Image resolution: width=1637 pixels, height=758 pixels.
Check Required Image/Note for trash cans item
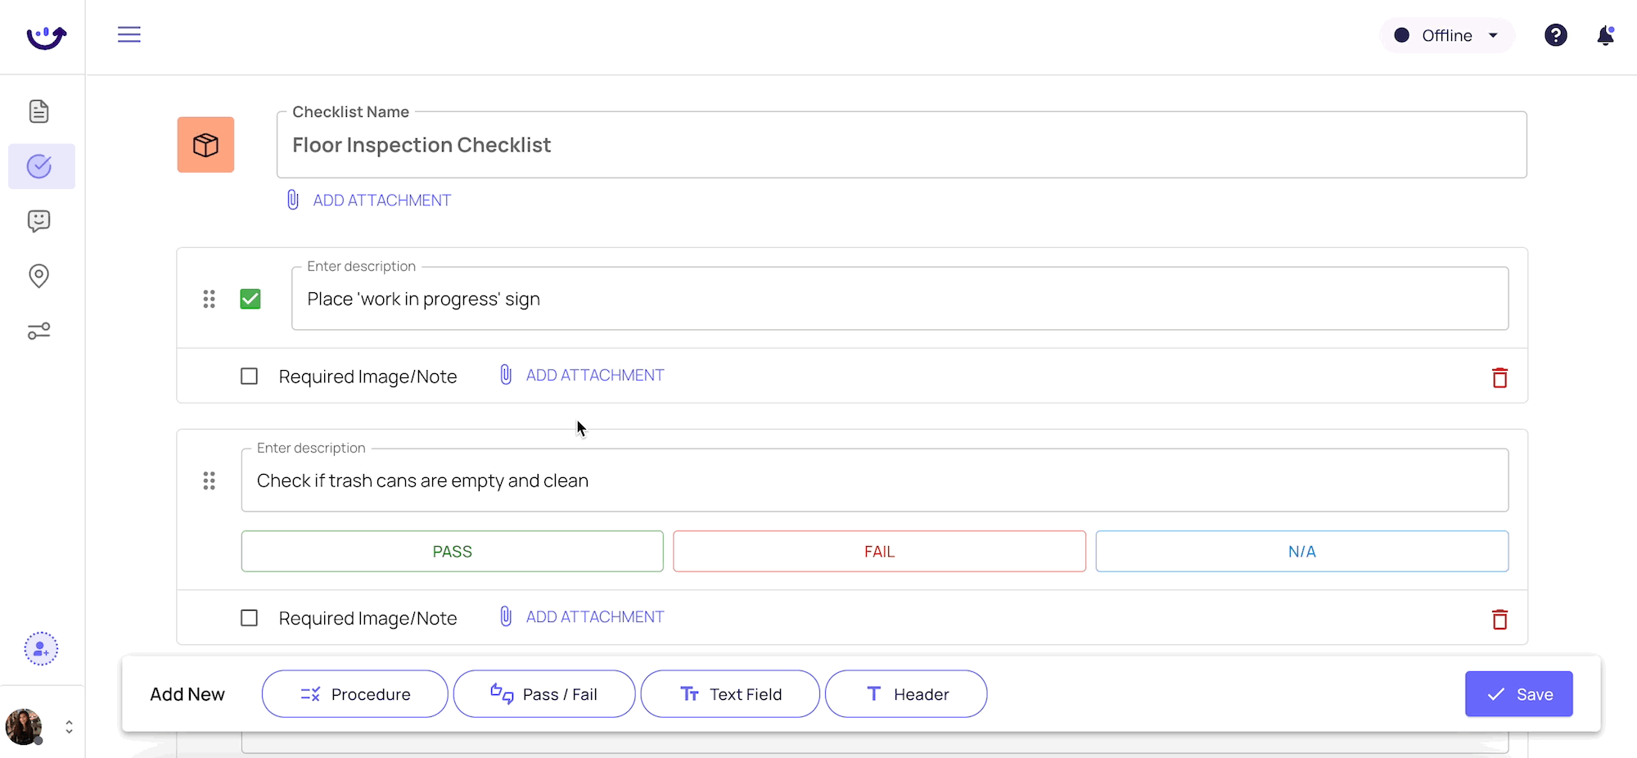pyautogui.click(x=250, y=618)
